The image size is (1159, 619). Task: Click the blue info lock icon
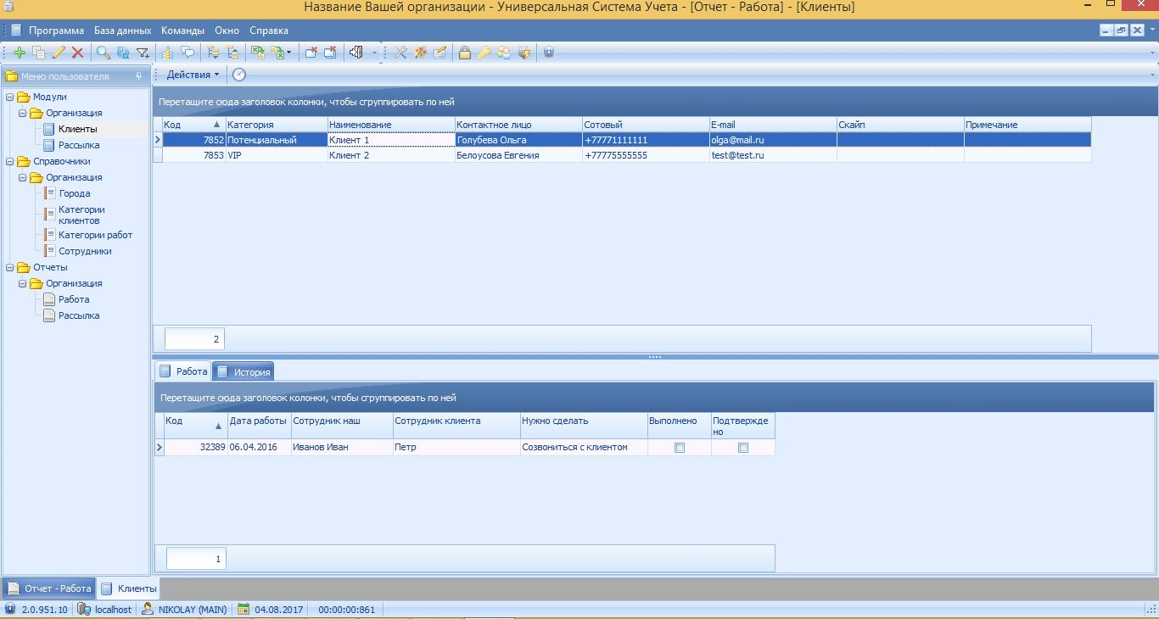click(549, 53)
